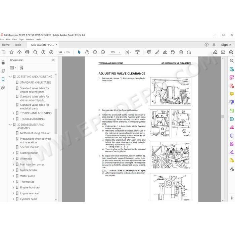Go to next page arrow
This screenshot has height=235, width=235.
(x=51, y=52)
